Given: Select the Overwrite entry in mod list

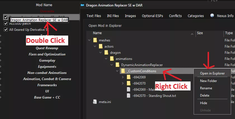Looking at the screenshot, I should click(x=47, y=11).
